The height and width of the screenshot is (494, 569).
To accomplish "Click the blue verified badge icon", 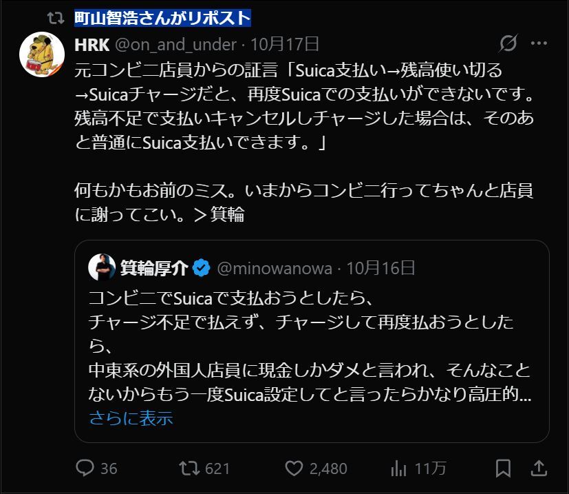I will pos(200,268).
